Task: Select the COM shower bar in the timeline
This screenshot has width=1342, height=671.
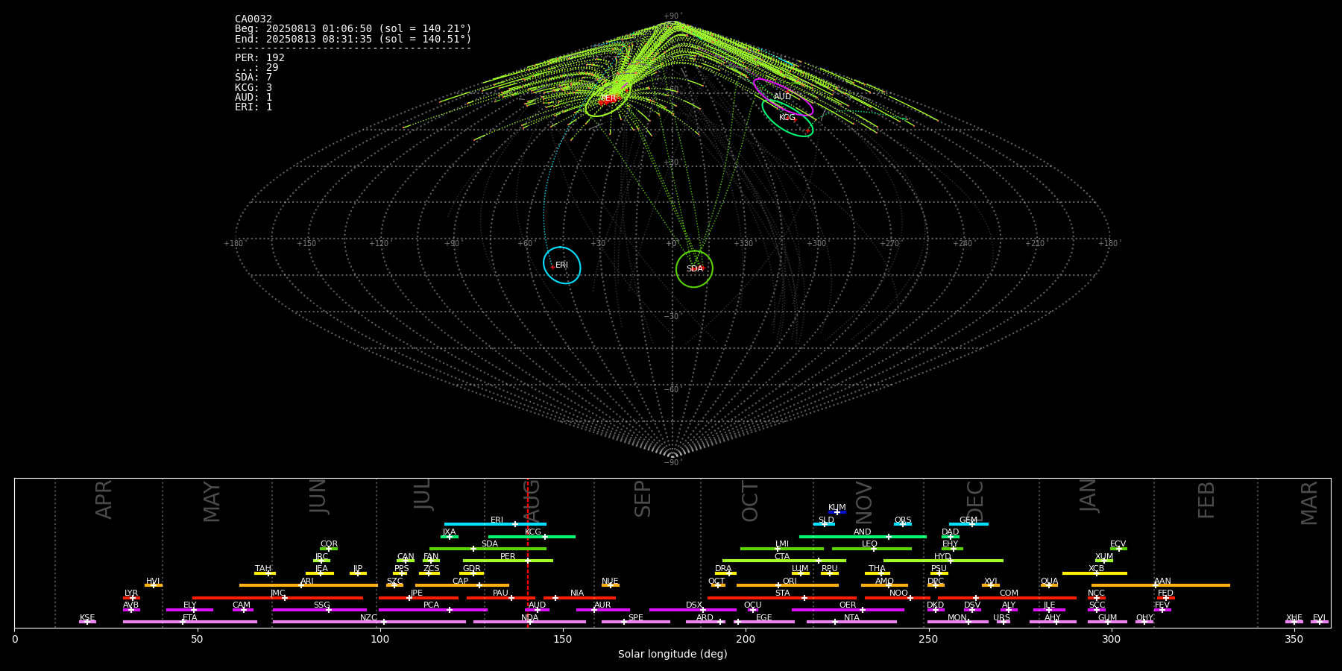Action: point(1008,598)
